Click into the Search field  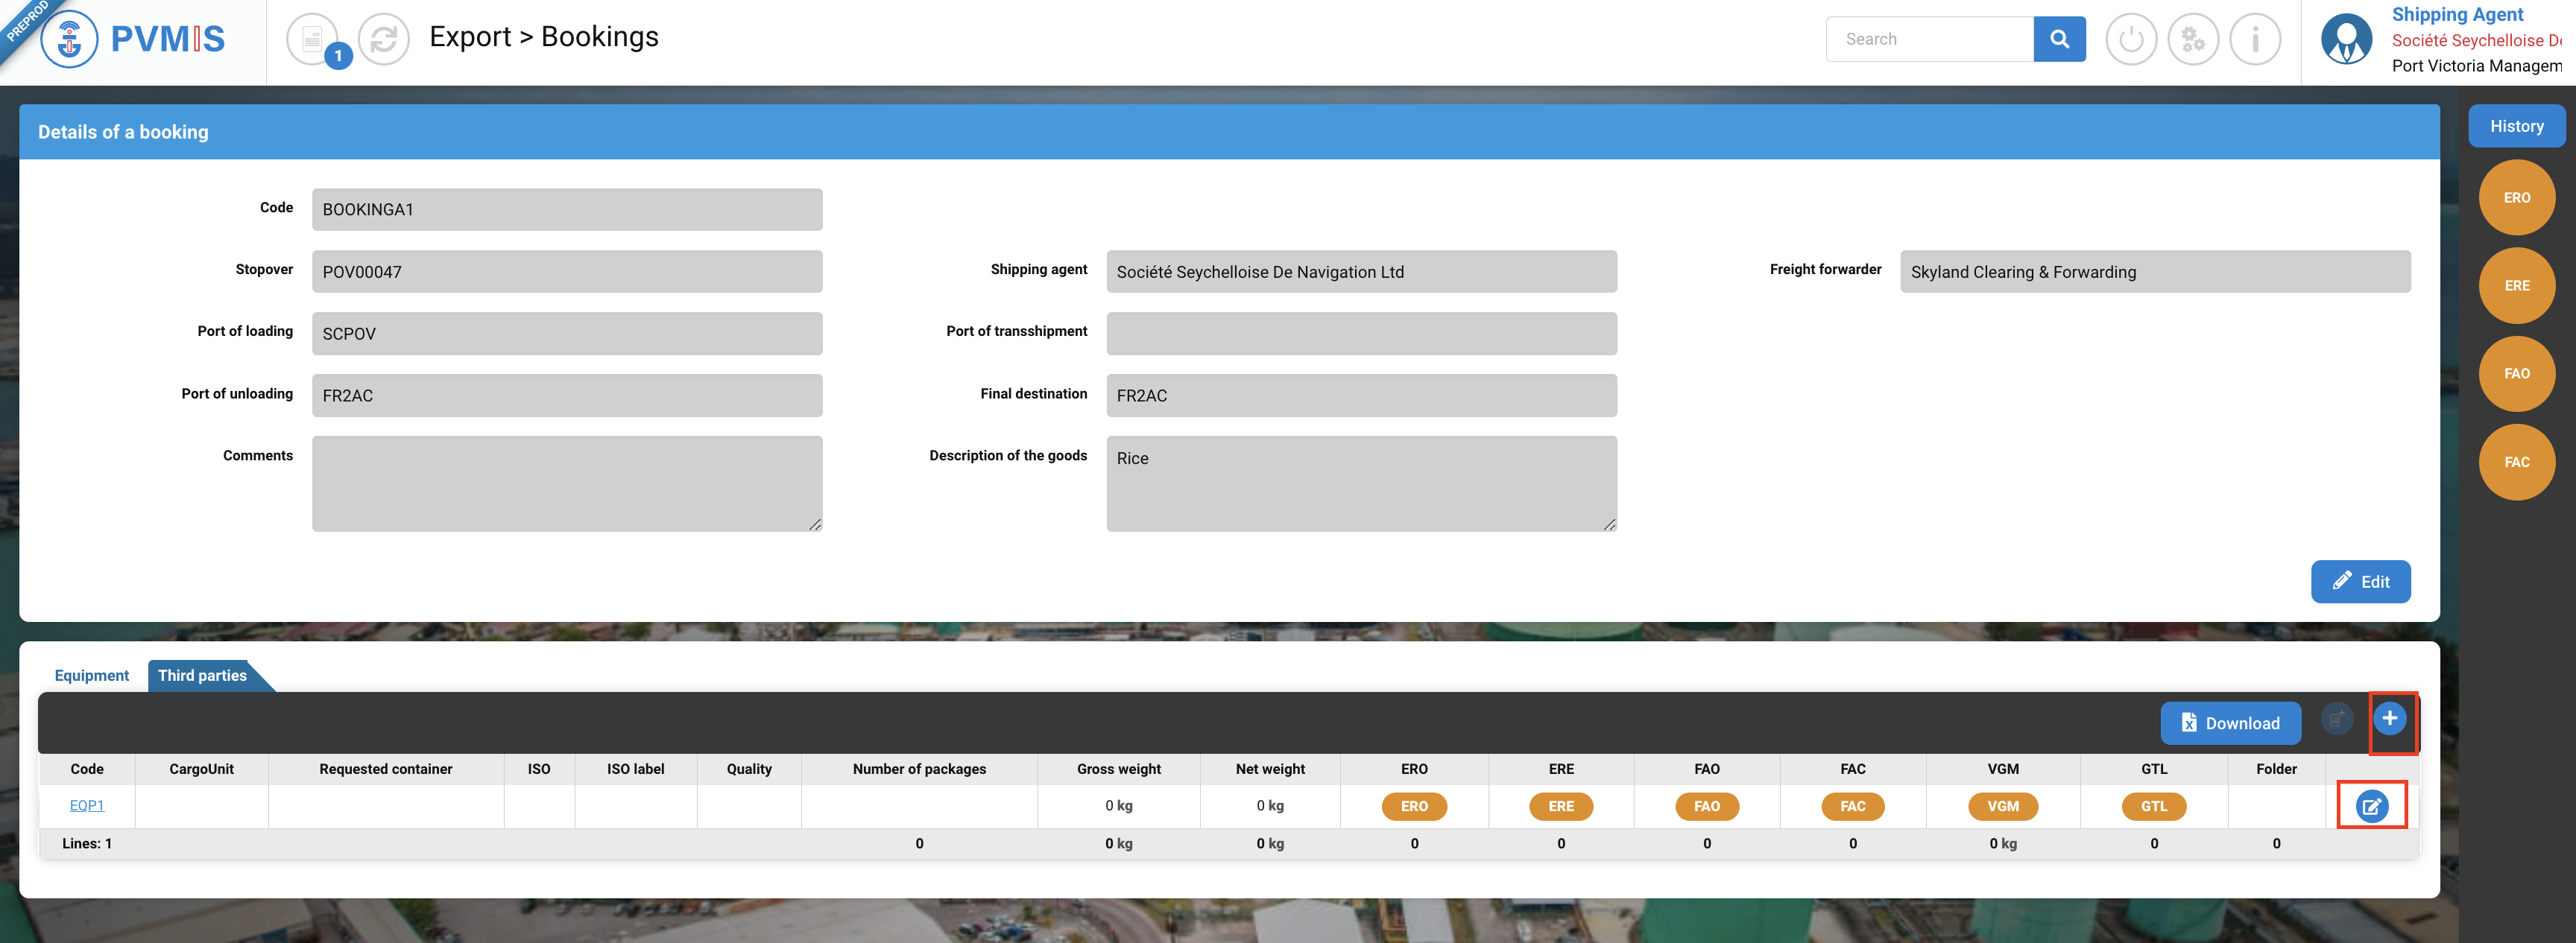coord(1929,39)
